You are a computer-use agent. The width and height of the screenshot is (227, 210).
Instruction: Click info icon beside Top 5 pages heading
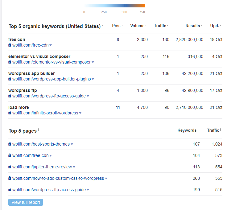click(39, 130)
